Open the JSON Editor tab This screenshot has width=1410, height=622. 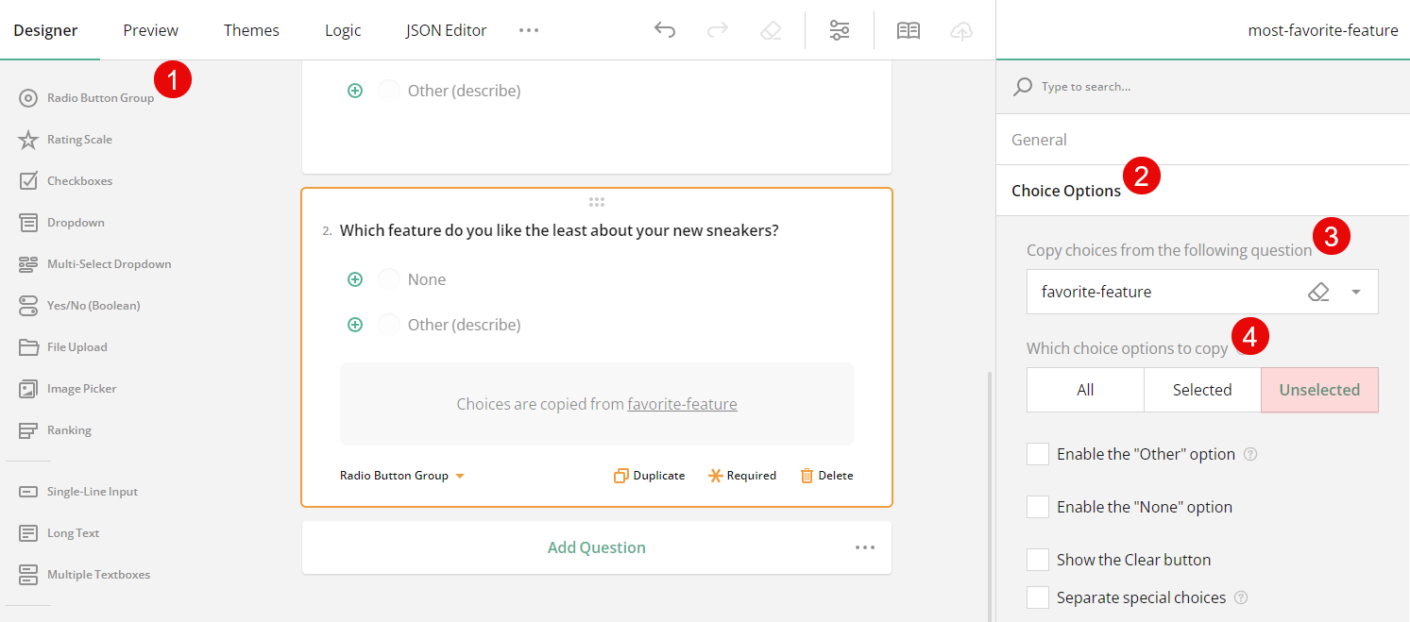pos(446,29)
